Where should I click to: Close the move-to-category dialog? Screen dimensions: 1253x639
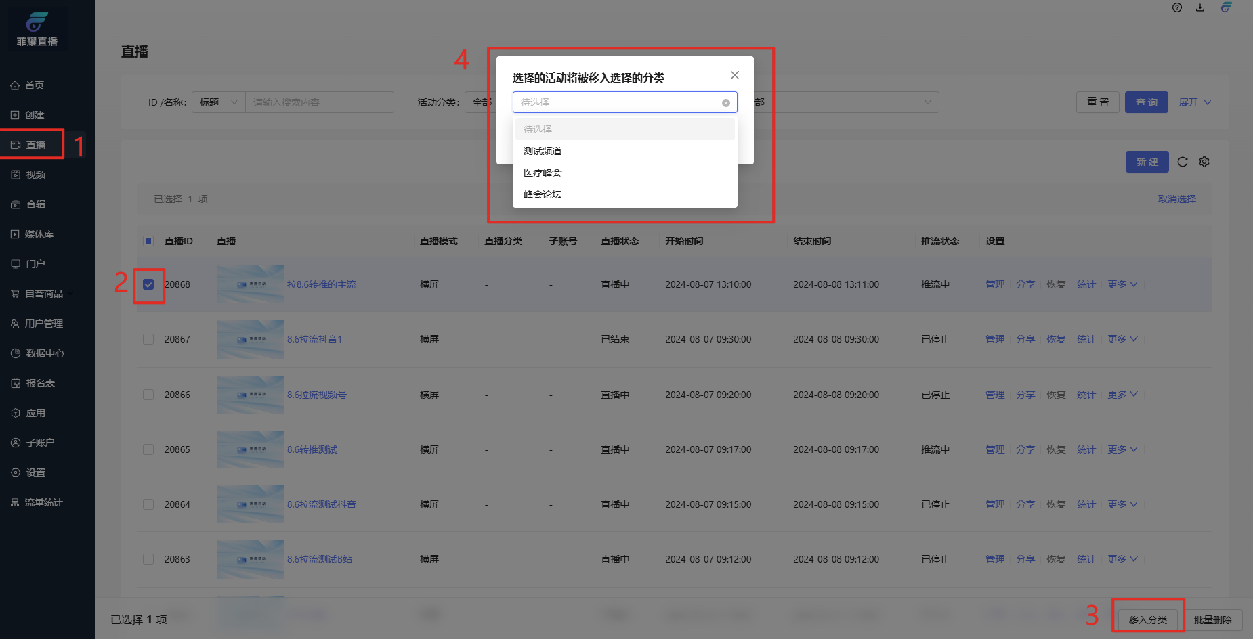click(735, 75)
